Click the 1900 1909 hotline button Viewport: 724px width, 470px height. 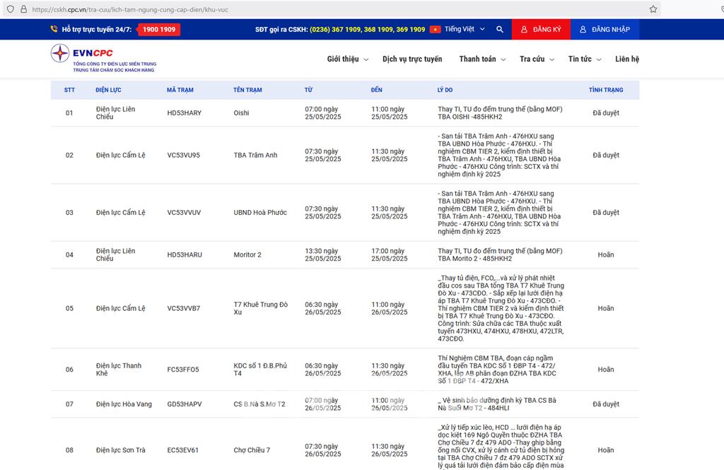point(159,30)
